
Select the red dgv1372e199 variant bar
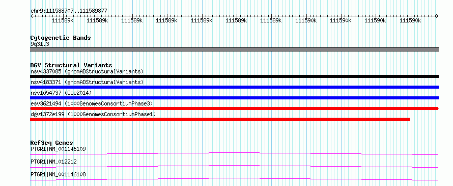coord(220,119)
